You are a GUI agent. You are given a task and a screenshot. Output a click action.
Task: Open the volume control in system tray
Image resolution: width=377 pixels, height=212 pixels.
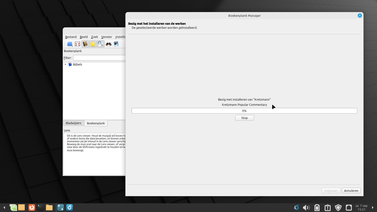306,208
